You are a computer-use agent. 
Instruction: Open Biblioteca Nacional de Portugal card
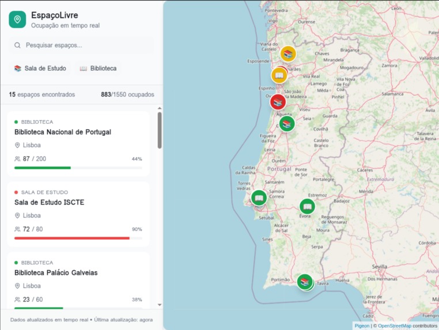[x=78, y=144]
